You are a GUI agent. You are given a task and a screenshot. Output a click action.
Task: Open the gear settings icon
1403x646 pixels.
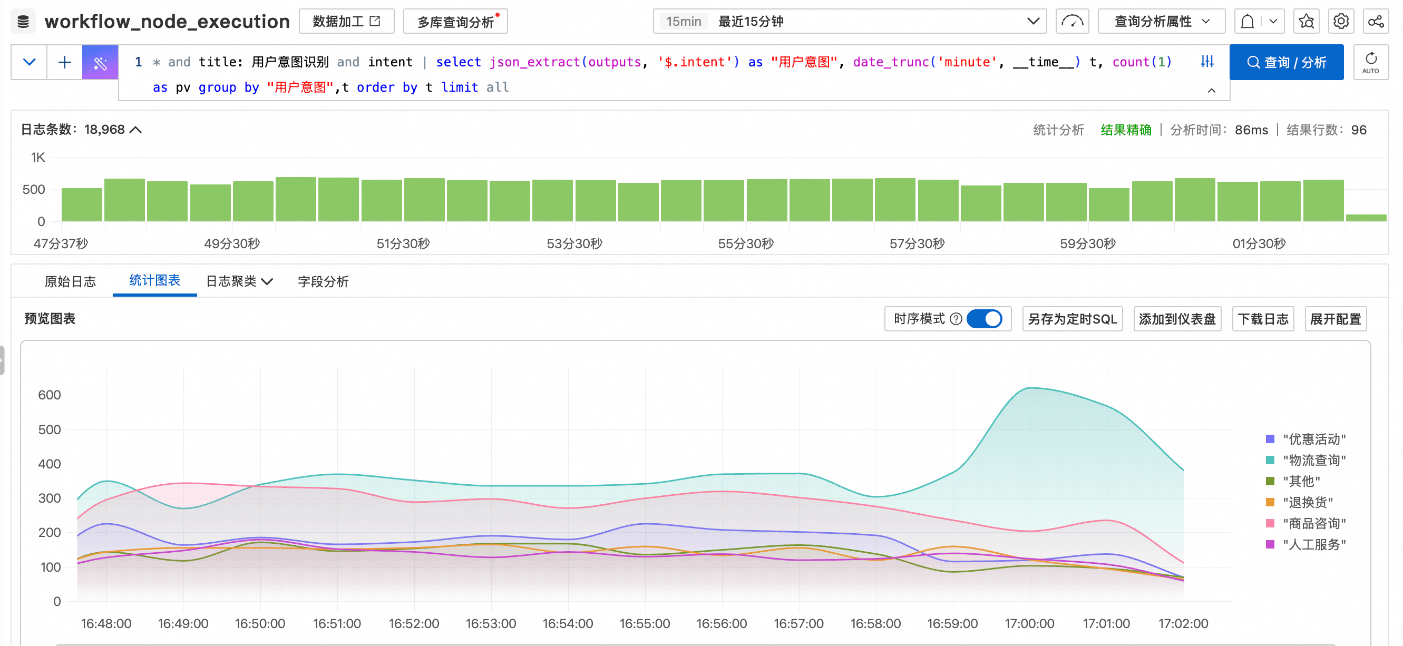click(1340, 22)
